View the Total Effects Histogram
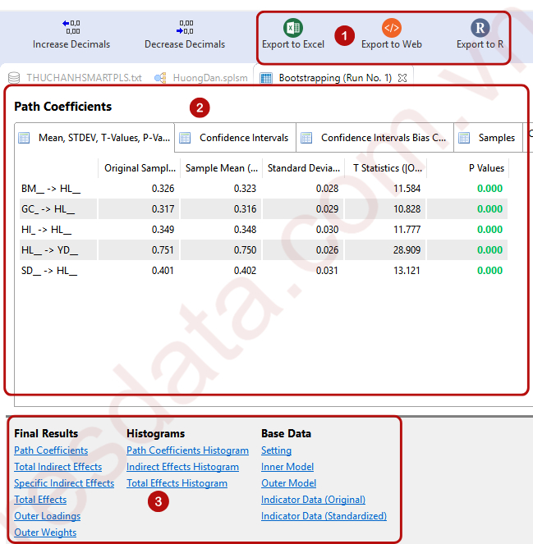Screen dimensions: 533x544 [177, 483]
